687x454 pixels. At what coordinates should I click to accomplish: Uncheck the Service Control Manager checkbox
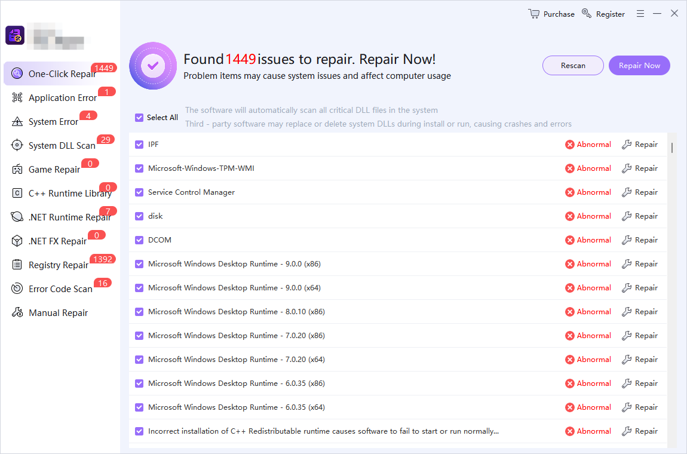click(139, 192)
